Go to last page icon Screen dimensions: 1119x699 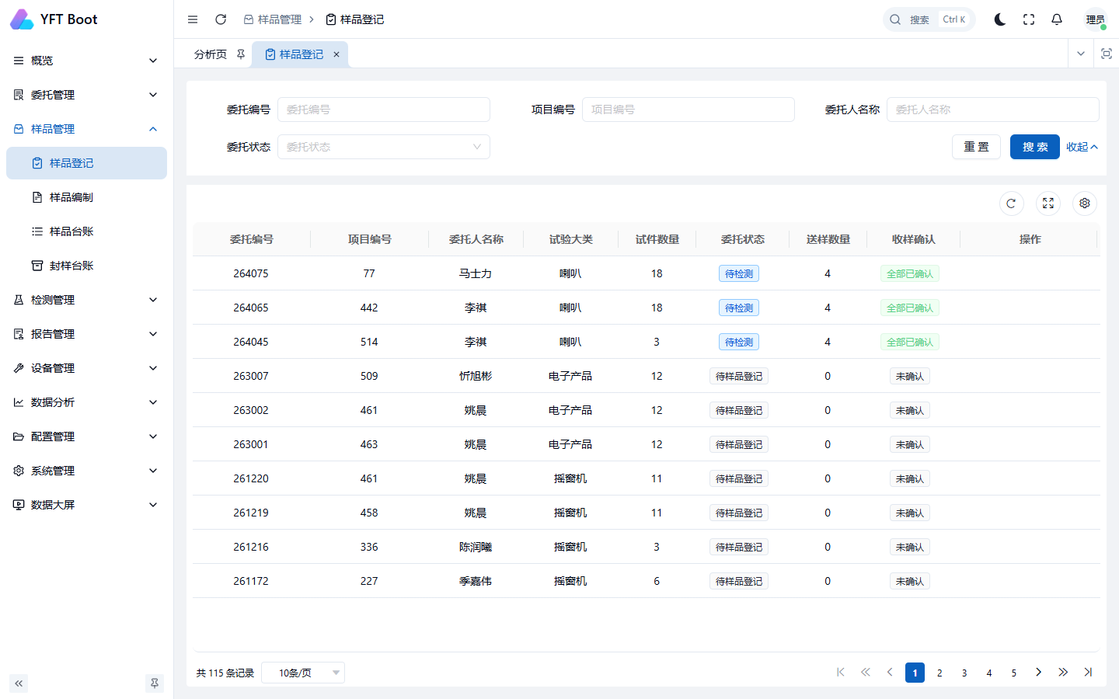(1088, 673)
